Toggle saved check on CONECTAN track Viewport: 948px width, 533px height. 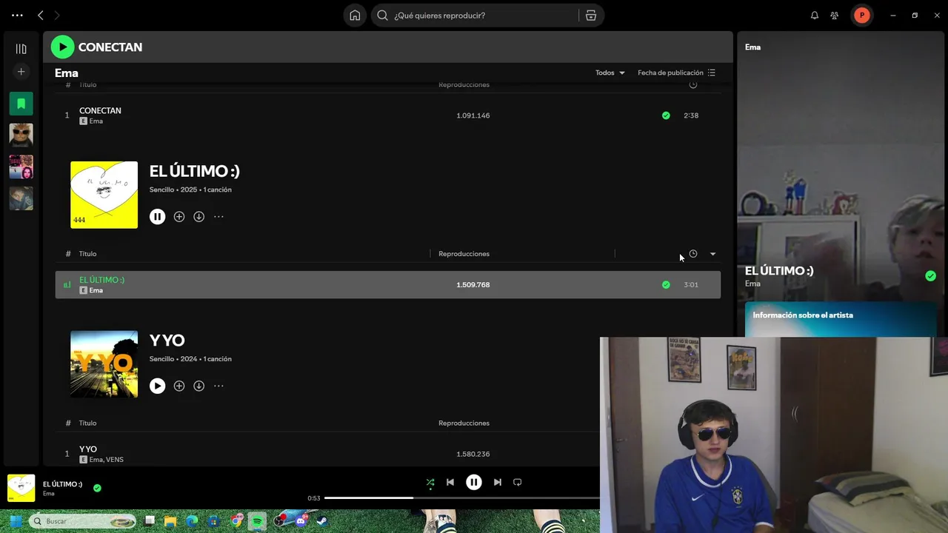pos(666,115)
